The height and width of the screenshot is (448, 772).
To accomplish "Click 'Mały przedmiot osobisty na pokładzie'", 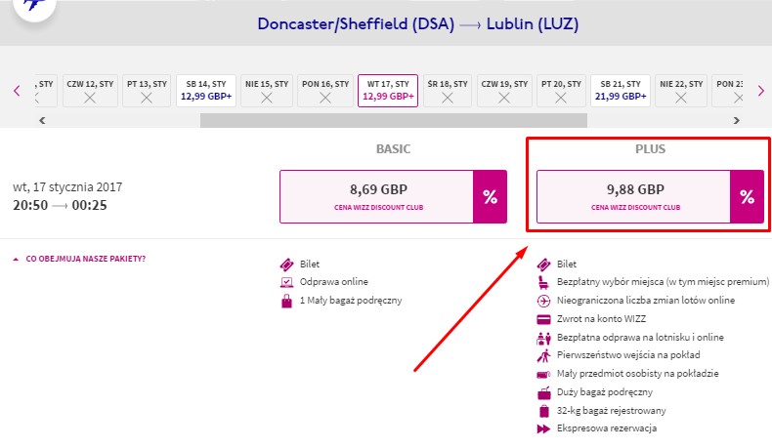I will coord(637,374).
